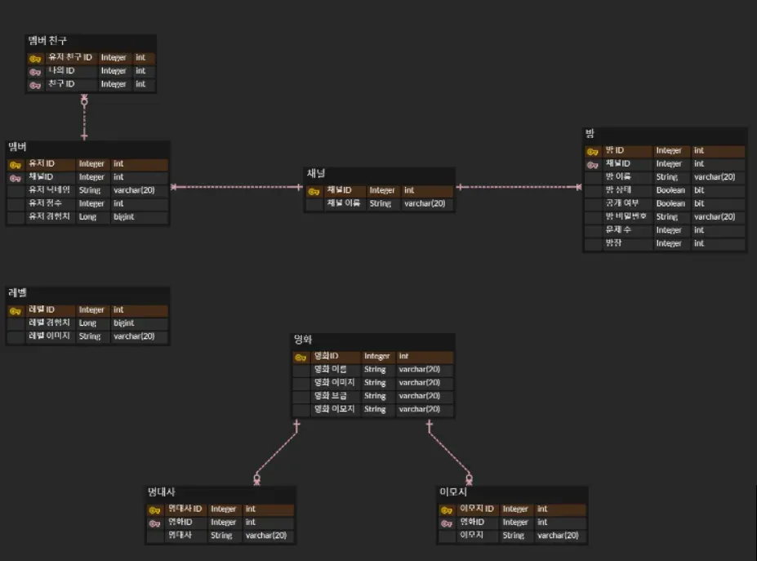Select the foreign key icon in 명대사 table's 영화ID row
This screenshot has height=561, width=757.
click(154, 523)
